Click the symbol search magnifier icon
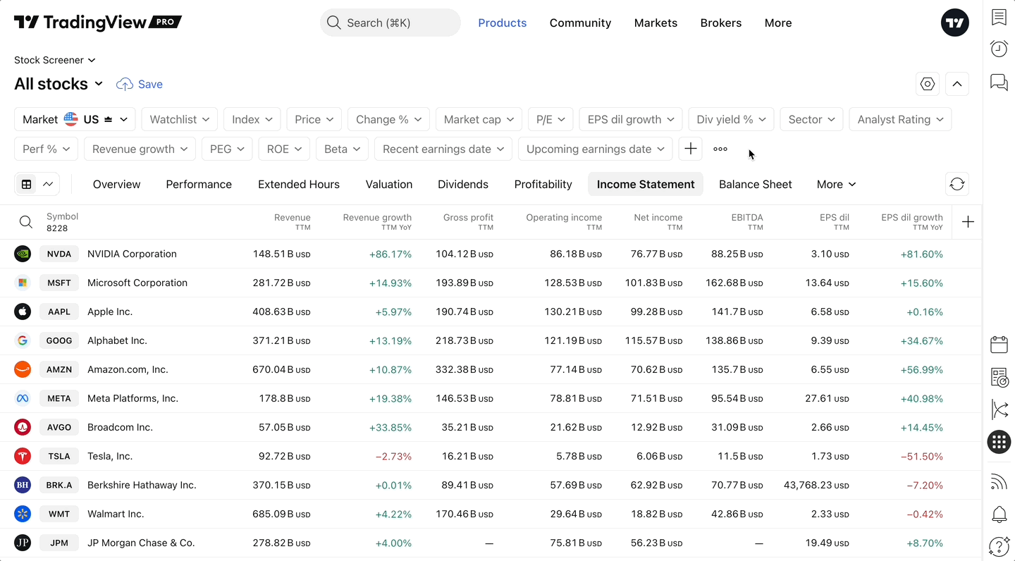The width and height of the screenshot is (1015, 561). (26, 222)
